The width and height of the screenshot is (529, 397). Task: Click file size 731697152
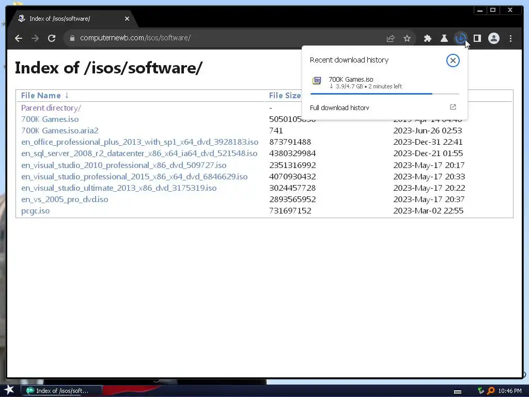point(290,211)
